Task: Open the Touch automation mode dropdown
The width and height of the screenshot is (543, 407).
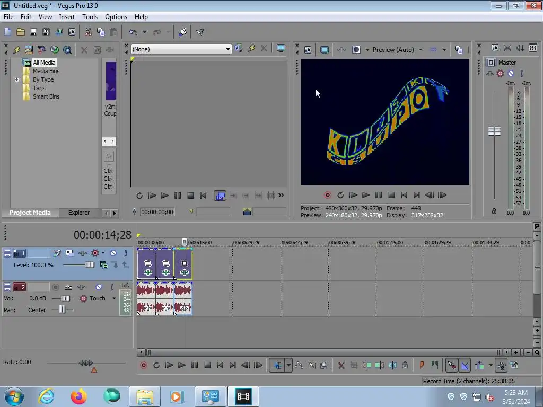Action: 114,298
